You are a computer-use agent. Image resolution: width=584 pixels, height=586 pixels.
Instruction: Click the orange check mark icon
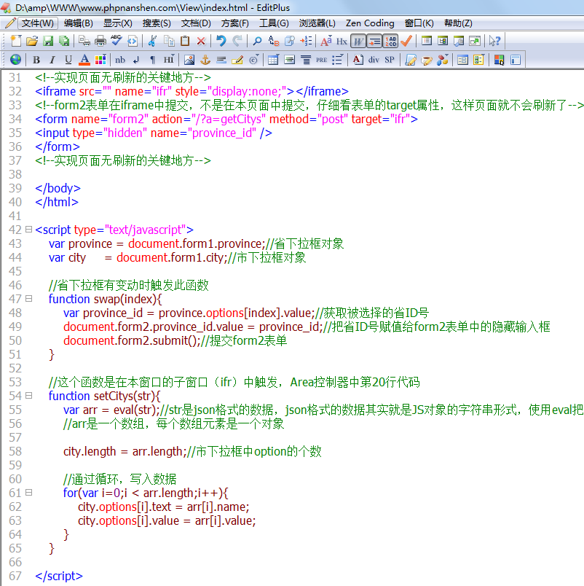click(x=406, y=41)
